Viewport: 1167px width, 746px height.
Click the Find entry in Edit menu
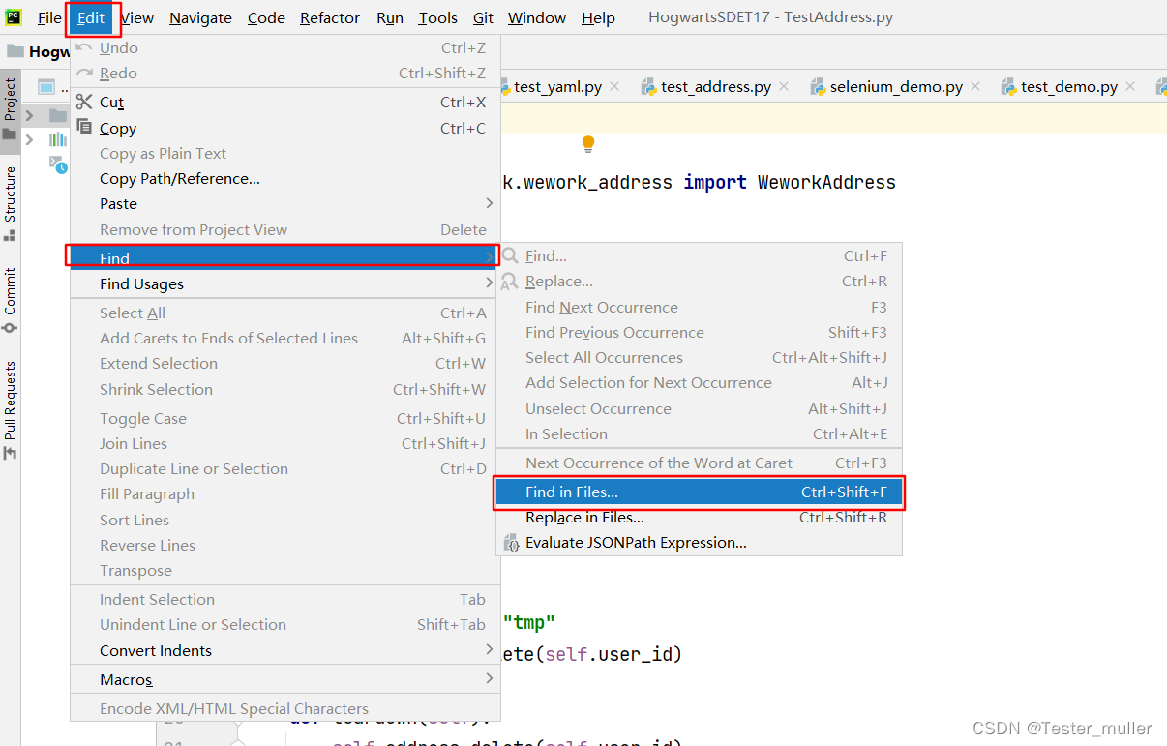(284, 258)
